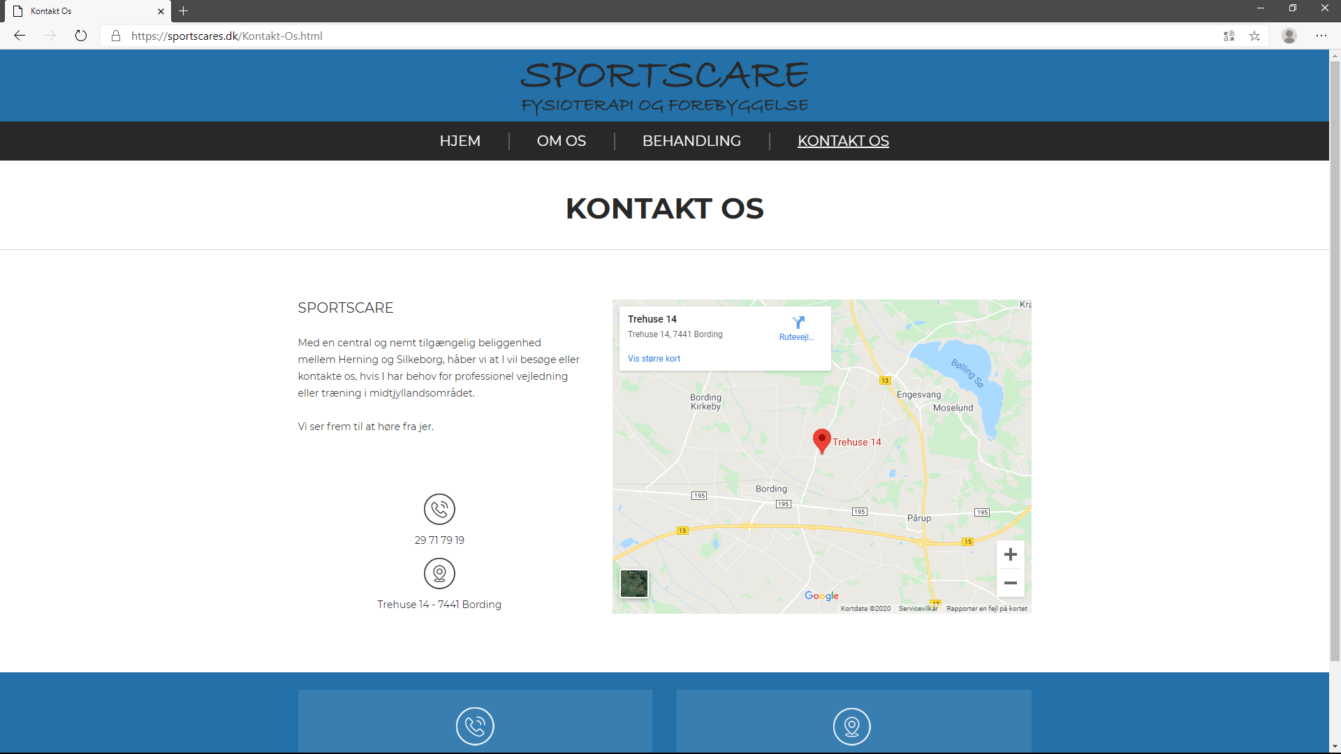Viewport: 1341px width, 754px height.
Task: Click the Rutevejledning directions icon on map
Action: coord(798,323)
